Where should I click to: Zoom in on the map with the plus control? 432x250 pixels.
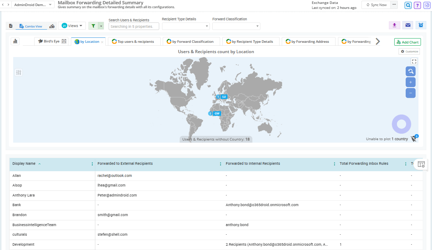click(x=411, y=82)
